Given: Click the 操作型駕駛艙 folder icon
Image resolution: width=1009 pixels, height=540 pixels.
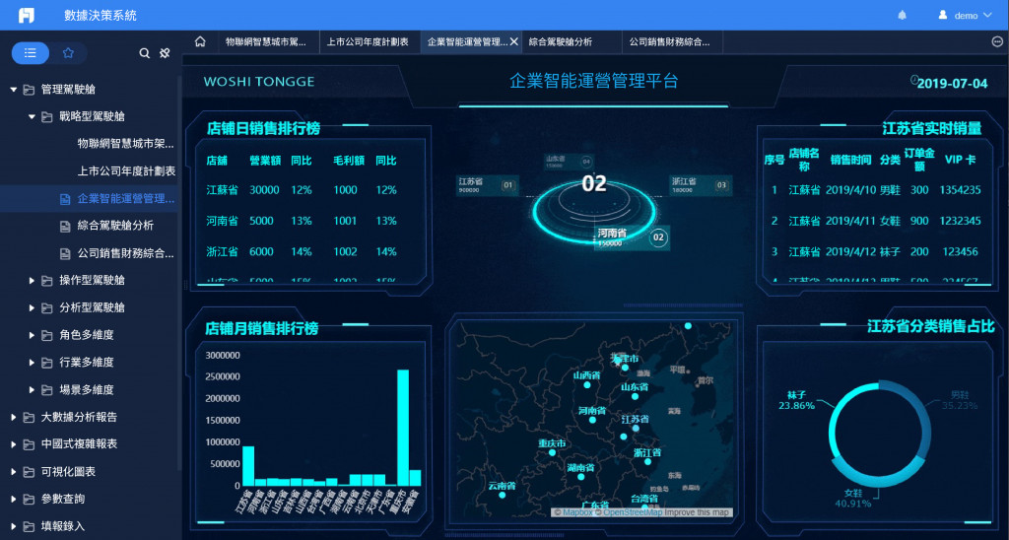Looking at the screenshot, I should [47, 281].
